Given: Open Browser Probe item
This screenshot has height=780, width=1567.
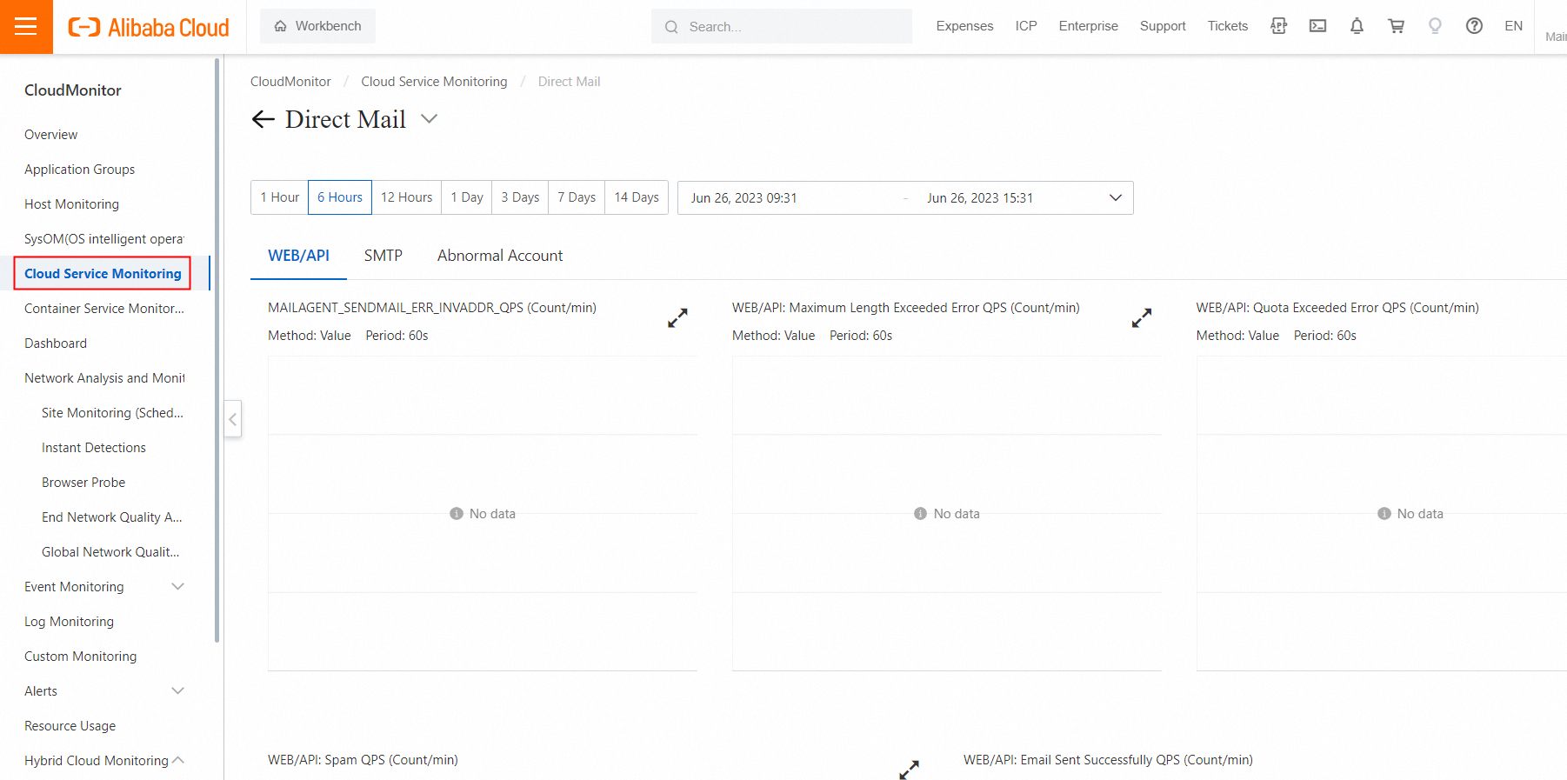Looking at the screenshot, I should click(83, 483).
